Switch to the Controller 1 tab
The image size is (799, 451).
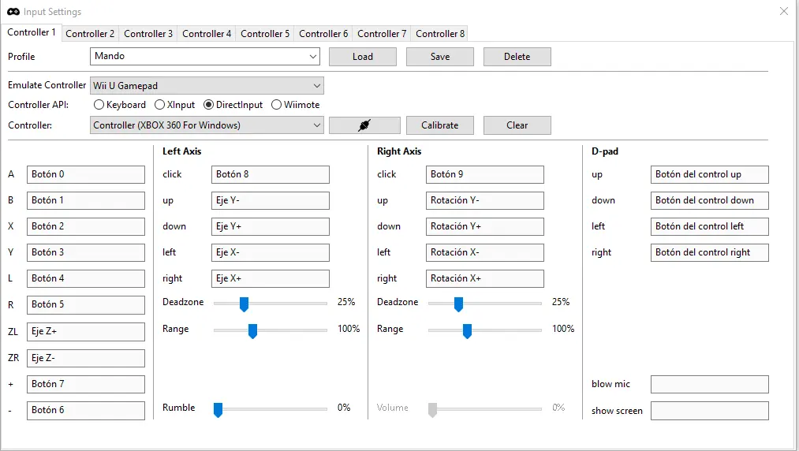[x=32, y=32]
